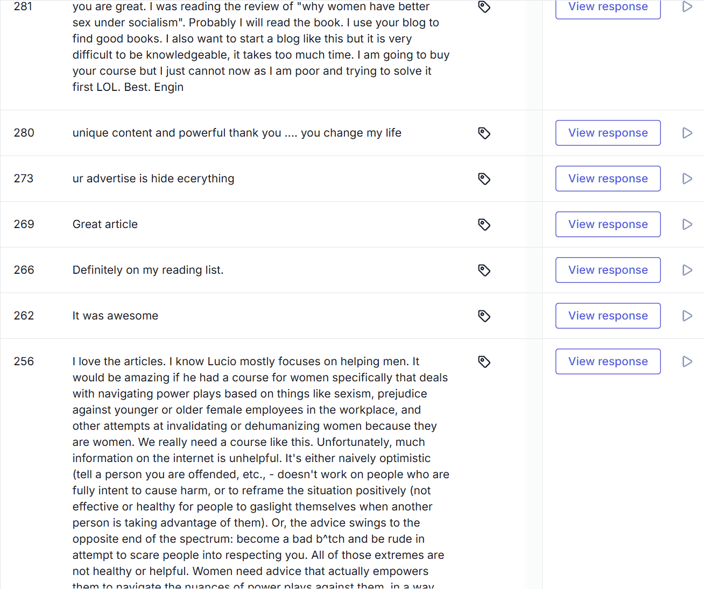The width and height of the screenshot is (704, 589).
Task: Play response 262 session
Action: pyautogui.click(x=687, y=316)
